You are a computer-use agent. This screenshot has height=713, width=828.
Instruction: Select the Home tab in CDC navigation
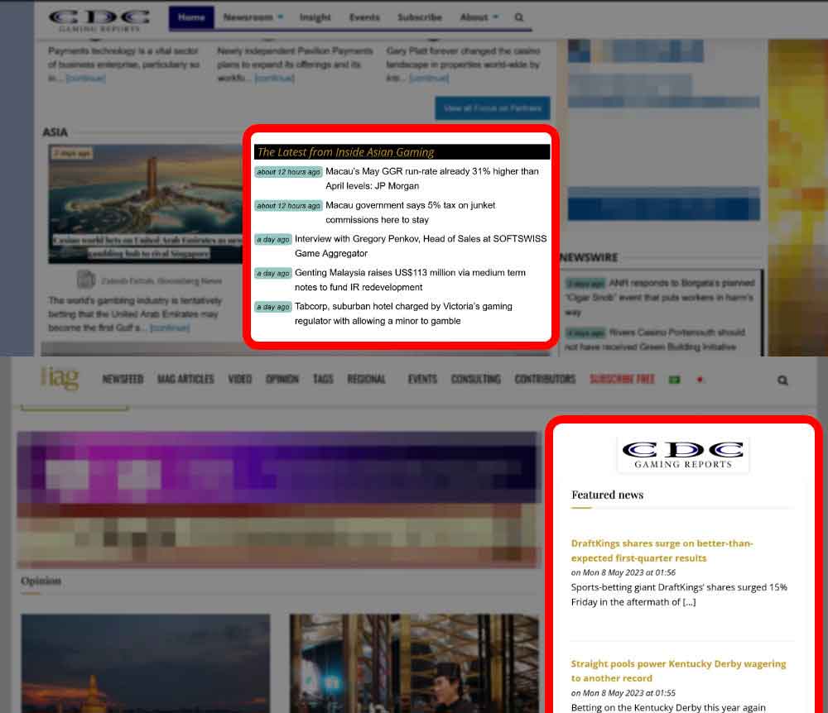click(191, 17)
